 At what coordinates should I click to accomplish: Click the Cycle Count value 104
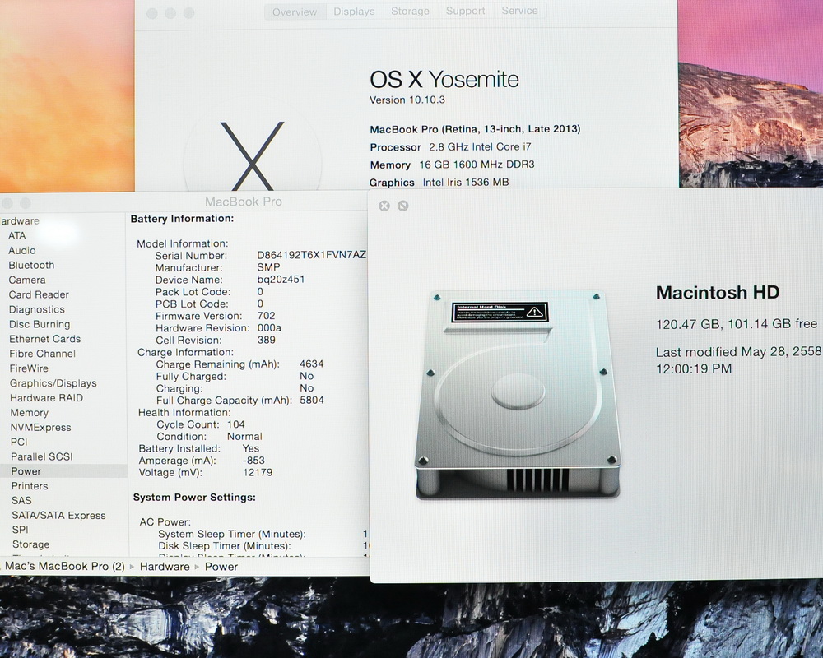(x=235, y=424)
